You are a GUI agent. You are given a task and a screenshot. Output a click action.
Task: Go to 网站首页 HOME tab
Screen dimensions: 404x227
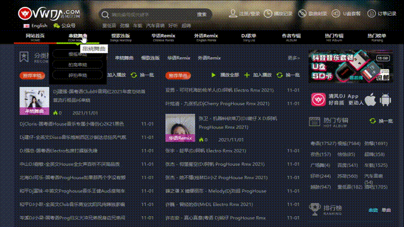(35, 37)
